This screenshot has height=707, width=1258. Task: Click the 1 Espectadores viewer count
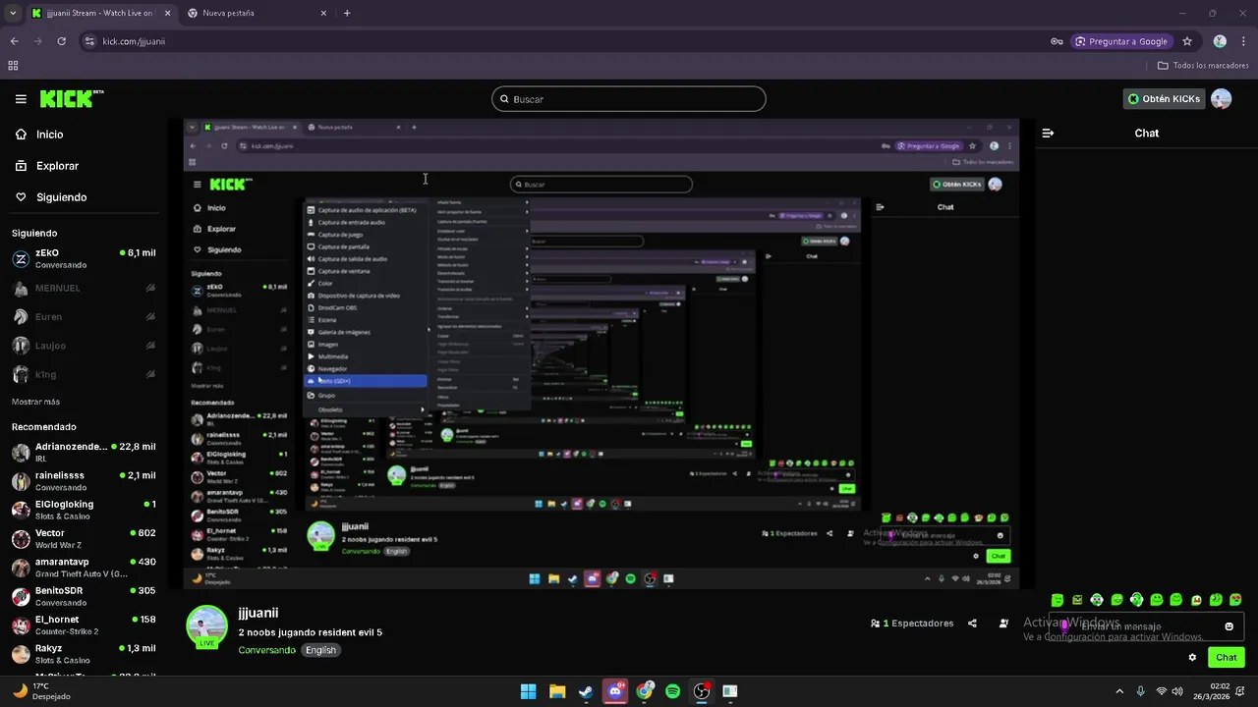[x=912, y=624]
